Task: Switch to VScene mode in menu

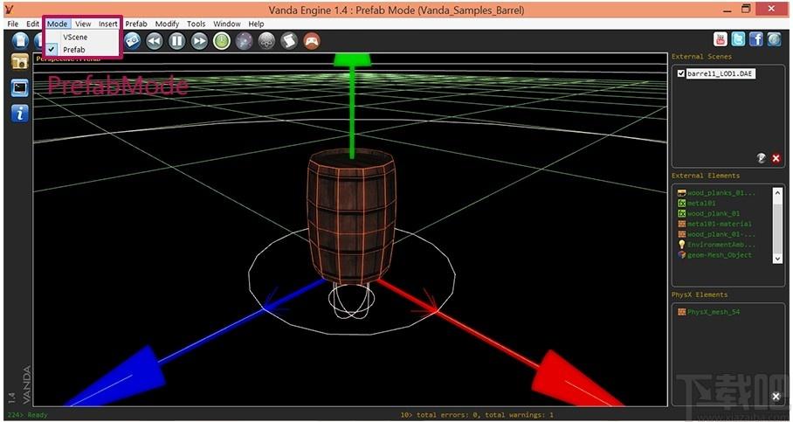Action: (x=75, y=37)
